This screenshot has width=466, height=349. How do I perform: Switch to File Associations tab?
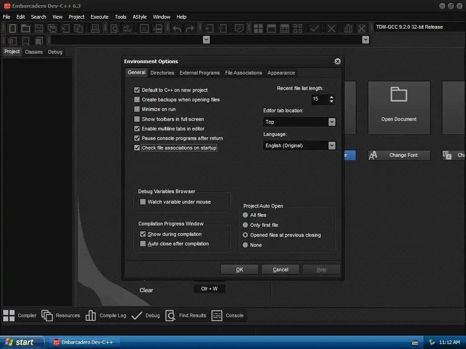click(x=244, y=73)
